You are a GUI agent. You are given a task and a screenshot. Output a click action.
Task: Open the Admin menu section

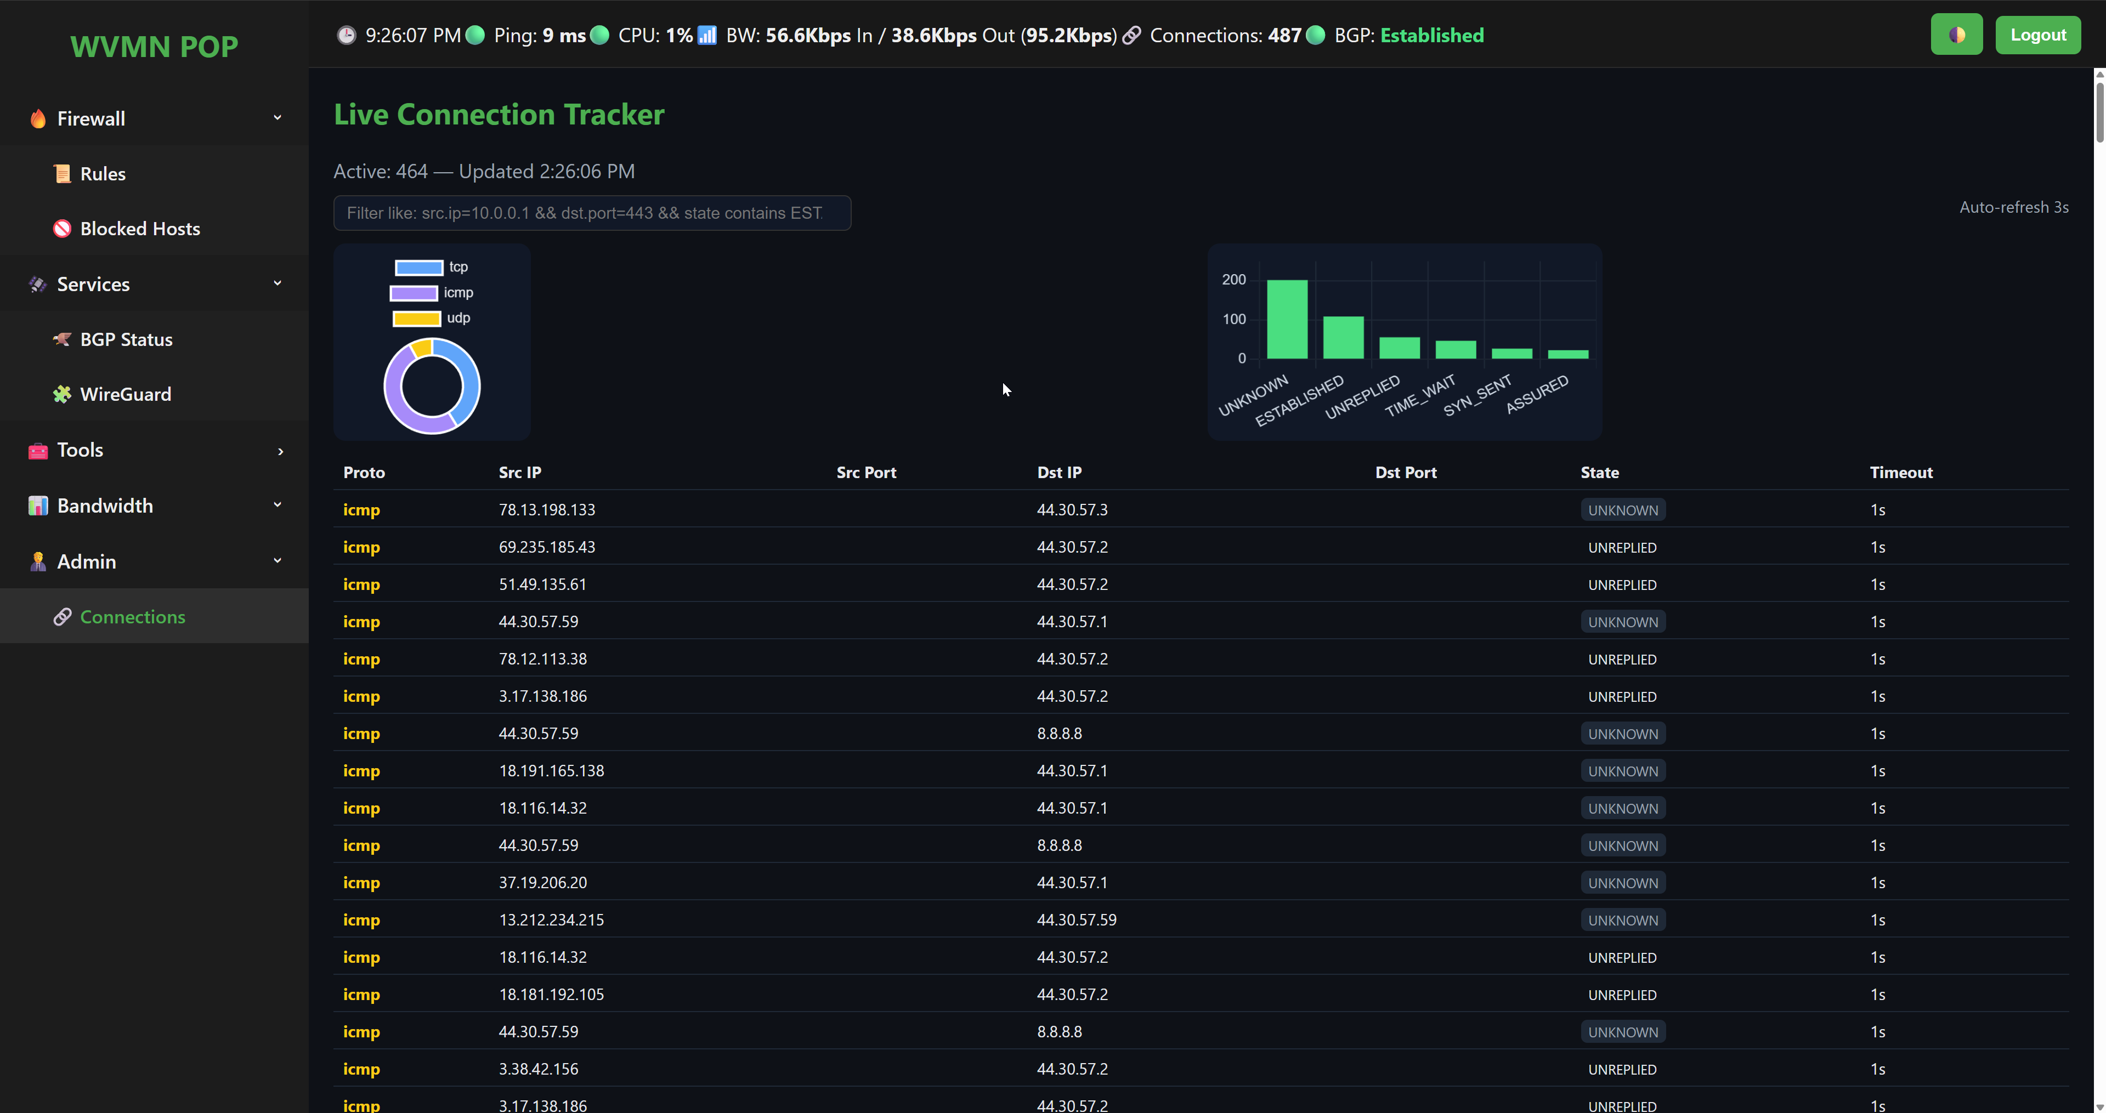coord(87,561)
